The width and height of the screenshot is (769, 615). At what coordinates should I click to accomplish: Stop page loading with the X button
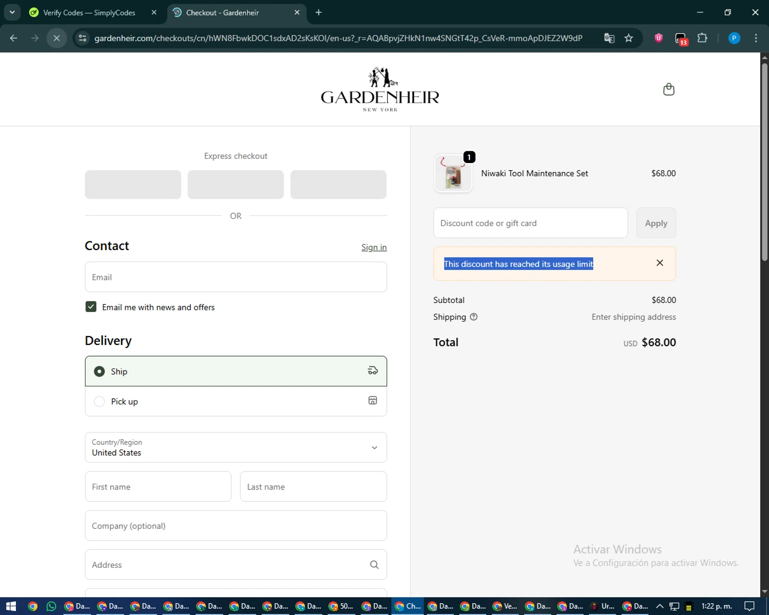(57, 38)
